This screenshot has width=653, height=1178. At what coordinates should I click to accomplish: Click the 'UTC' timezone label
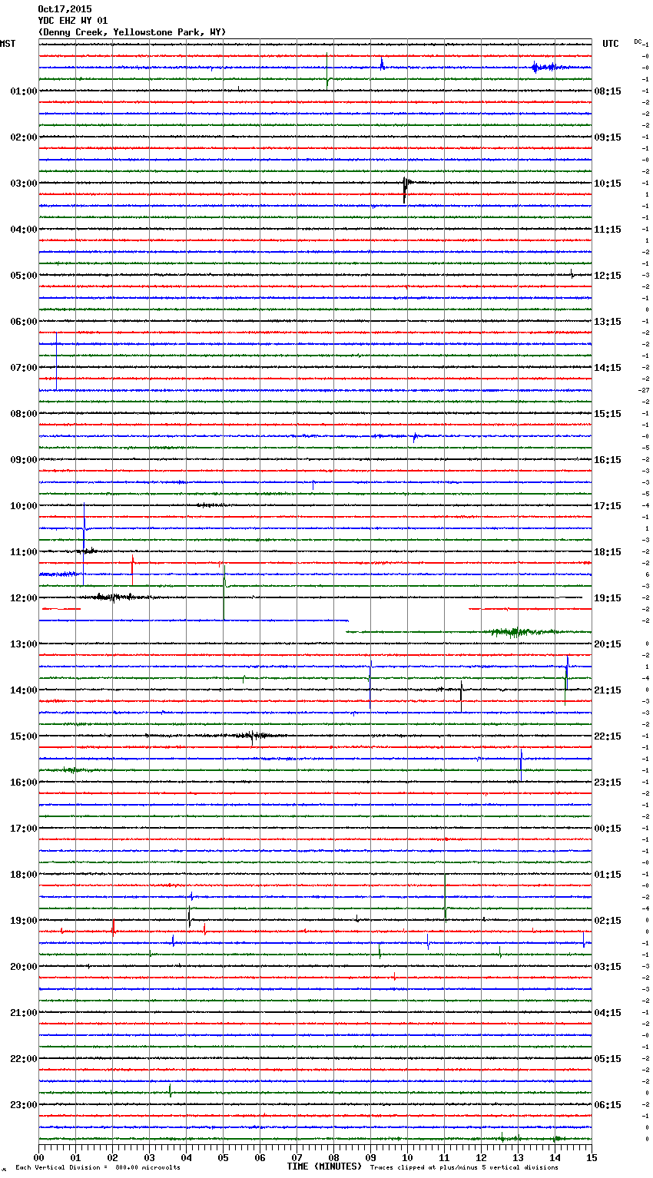pyautogui.click(x=611, y=44)
